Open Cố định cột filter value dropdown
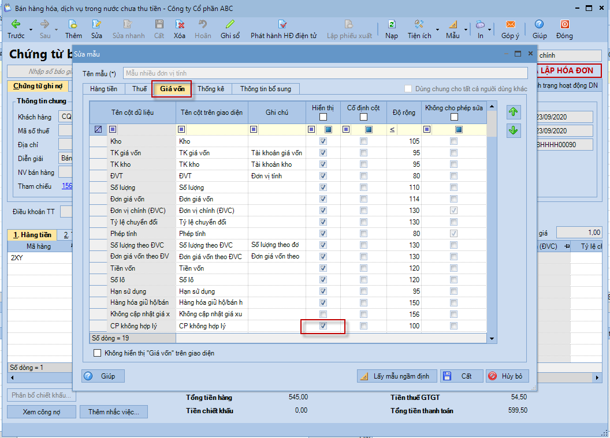Screen dimensions: 610x438 coord(369,129)
